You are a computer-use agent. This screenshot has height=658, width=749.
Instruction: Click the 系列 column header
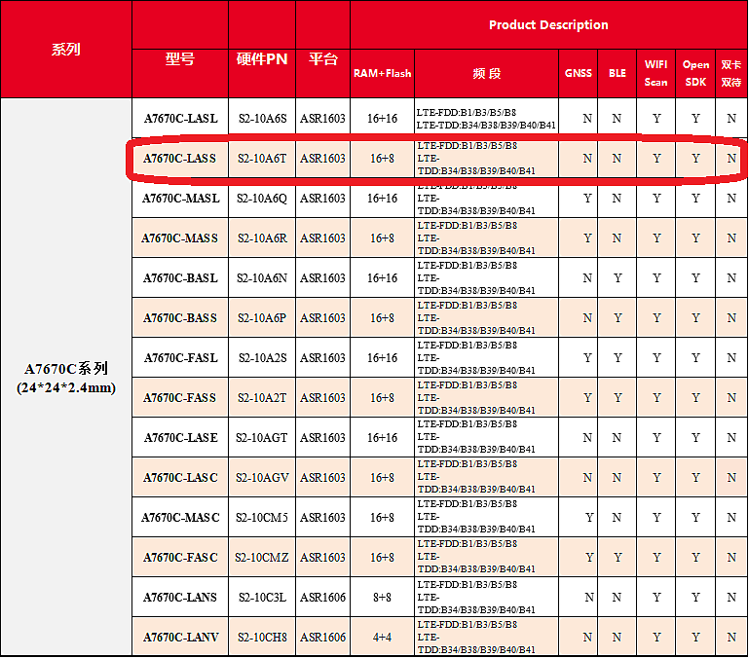click(x=66, y=50)
